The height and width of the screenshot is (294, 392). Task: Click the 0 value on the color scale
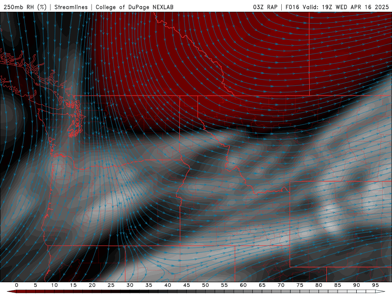pos(17,285)
